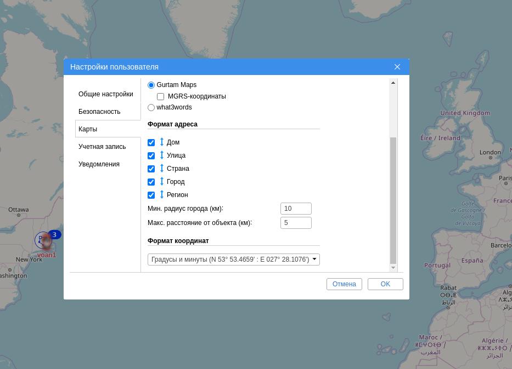The image size is (512, 369).
Task: Open the Общие настройки tab
Action: (106, 94)
